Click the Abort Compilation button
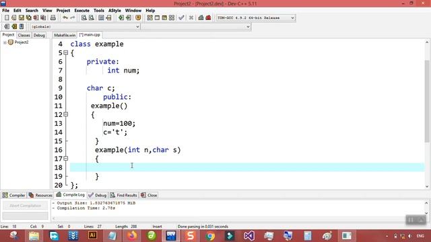Image resolution: width=431 pixels, height=242 pixels. click(26, 206)
